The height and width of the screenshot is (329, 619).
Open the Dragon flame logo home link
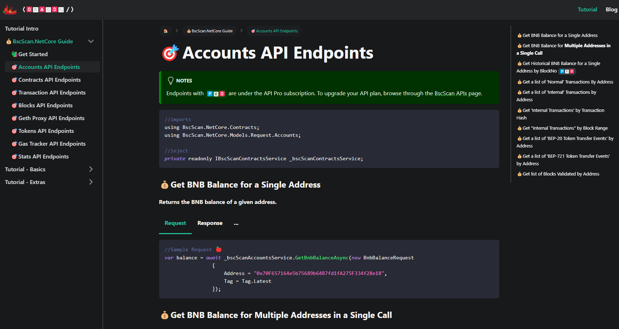click(x=10, y=10)
